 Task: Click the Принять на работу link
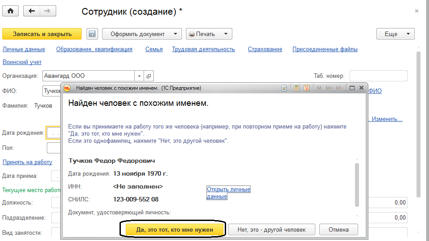click(x=27, y=162)
